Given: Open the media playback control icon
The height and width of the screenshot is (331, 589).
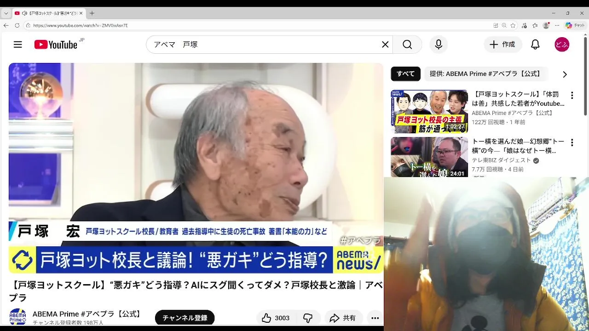Looking at the screenshot, I should point(525,25).
